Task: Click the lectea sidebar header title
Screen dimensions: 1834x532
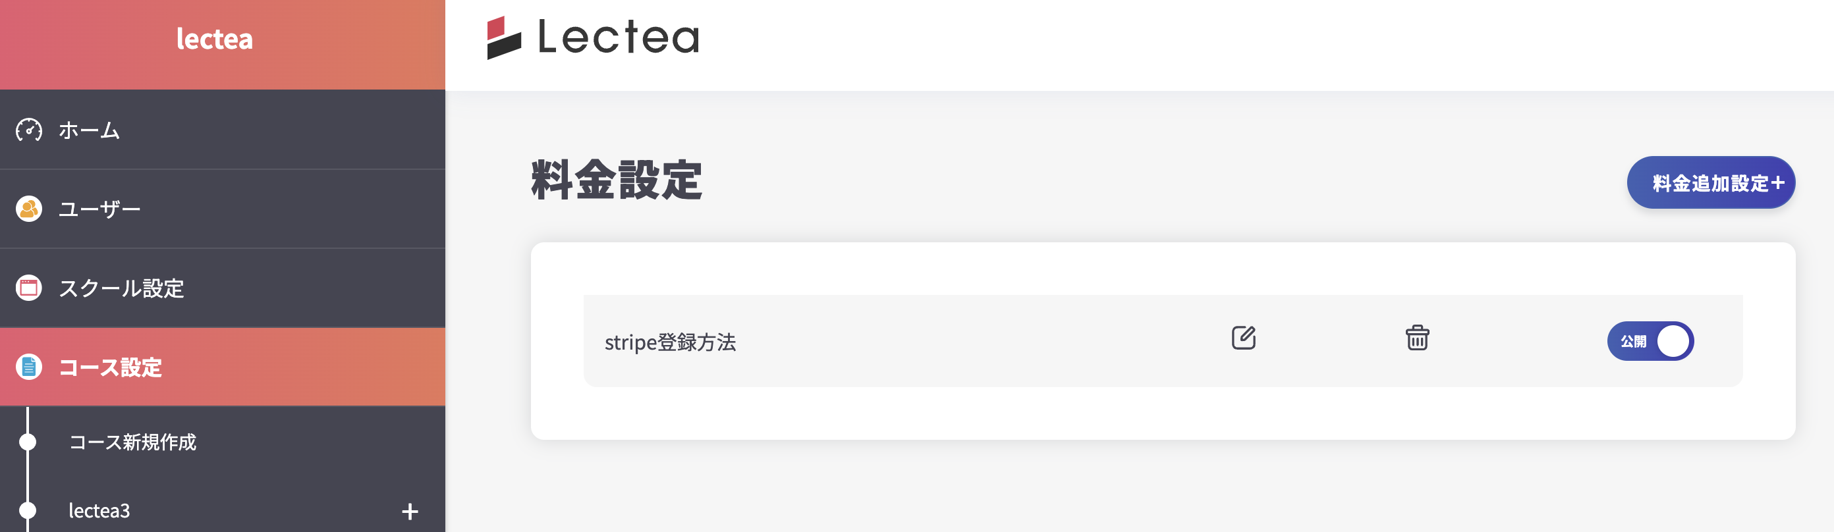Action: (x=214, y=39)
